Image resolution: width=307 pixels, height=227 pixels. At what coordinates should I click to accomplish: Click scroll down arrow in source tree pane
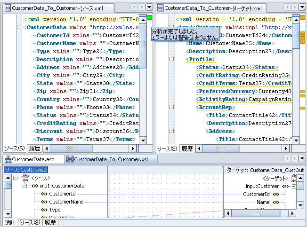click(8, 214)
